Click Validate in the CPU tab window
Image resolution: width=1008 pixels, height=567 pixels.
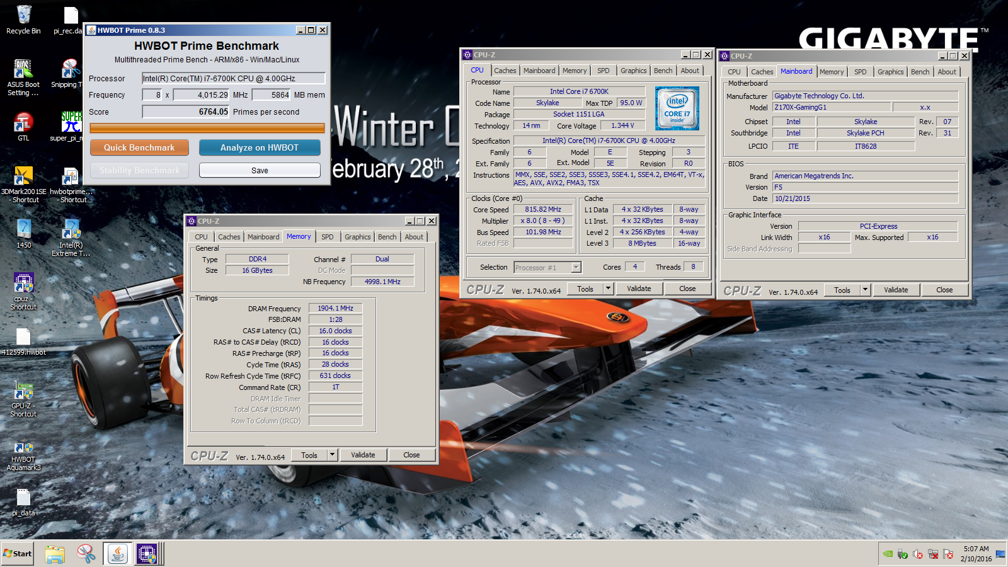click(x=639, y=289)
